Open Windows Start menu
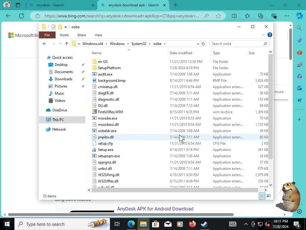Image resolution: width=306 pixels, height=230 pixels. pos(7,224)
